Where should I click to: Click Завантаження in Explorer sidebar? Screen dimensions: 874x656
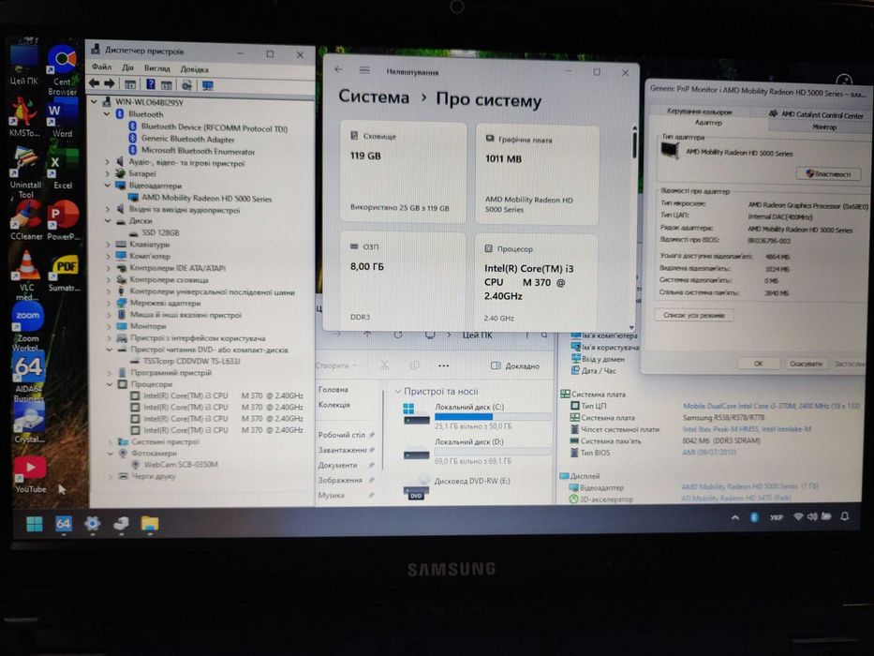343,450
